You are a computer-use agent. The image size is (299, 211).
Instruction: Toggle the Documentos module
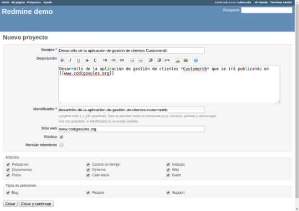8,170
